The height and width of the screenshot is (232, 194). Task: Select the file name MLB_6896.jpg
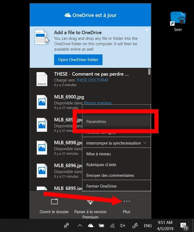click(x=68, y=166)
